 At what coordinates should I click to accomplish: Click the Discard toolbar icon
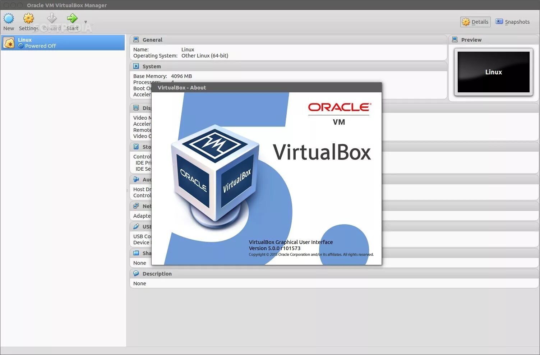click(x=52, y=18)
